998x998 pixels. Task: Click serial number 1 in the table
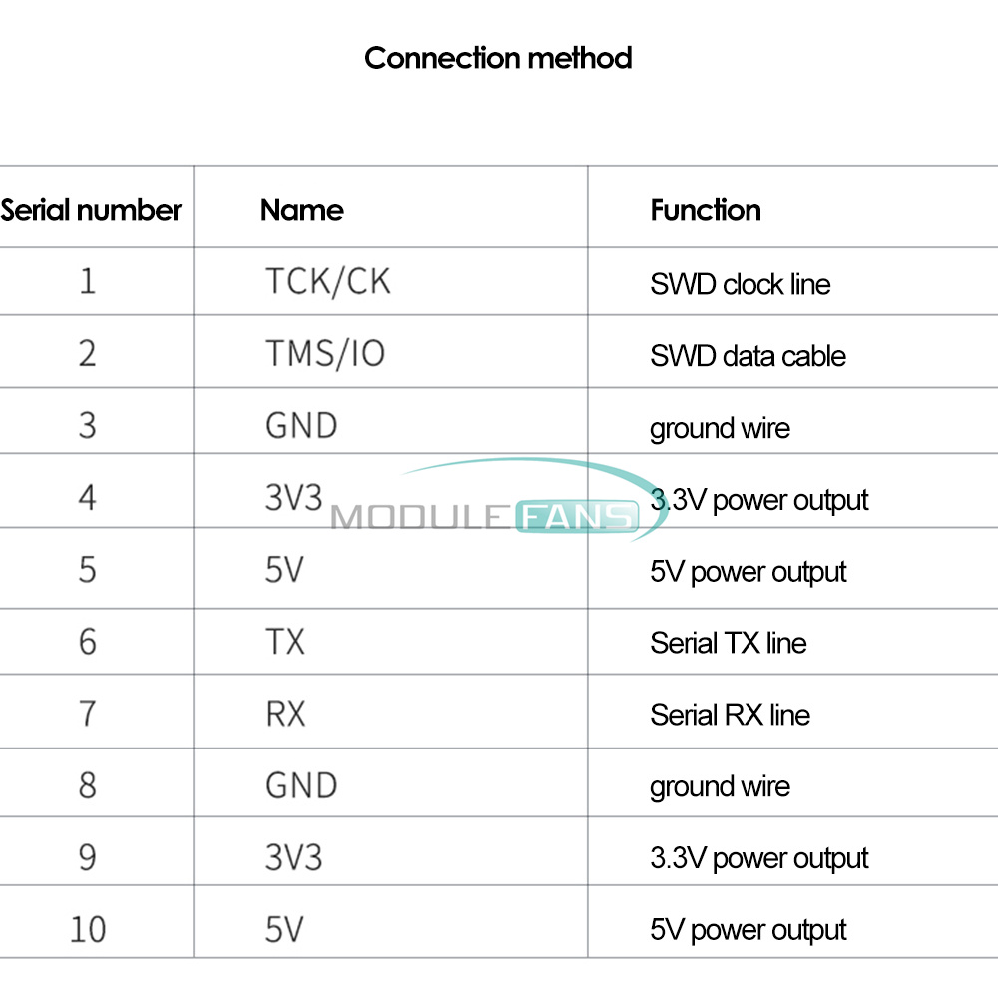(x=88, y=282)
